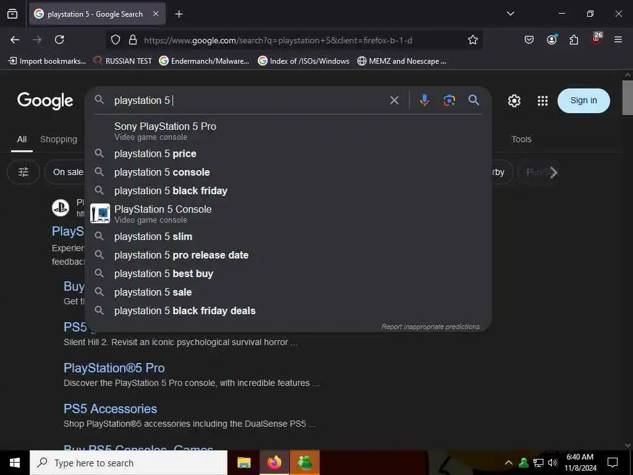
Task: Open the search Tools option
Action: click(x=521, y=139)
